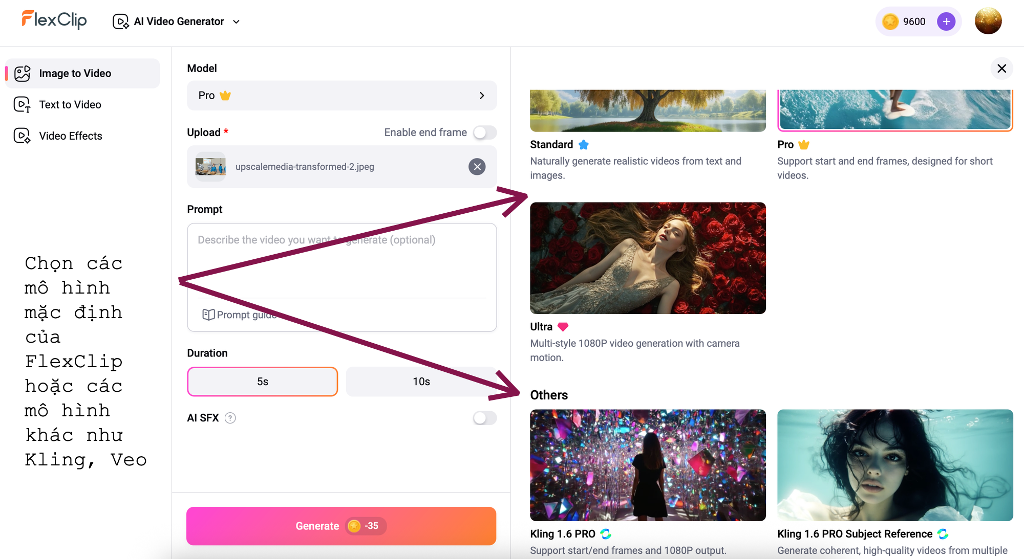Viewport: 1024px width, 559px height.
Task: Select Image to Video in sidebar
Action: click(82, 73)
